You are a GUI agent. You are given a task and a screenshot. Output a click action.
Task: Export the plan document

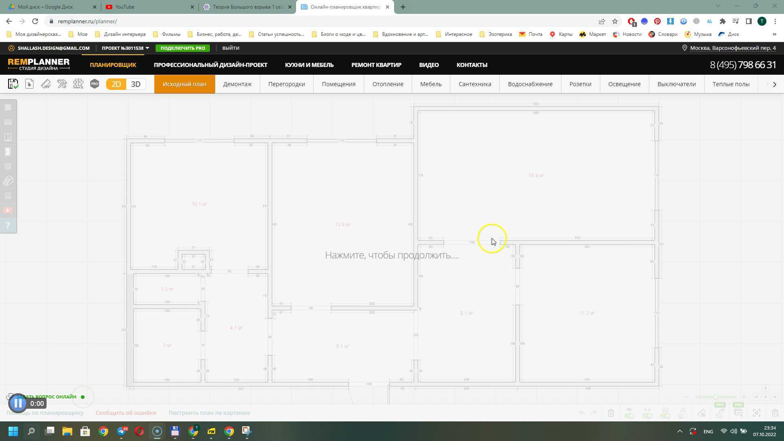[29, 84]
